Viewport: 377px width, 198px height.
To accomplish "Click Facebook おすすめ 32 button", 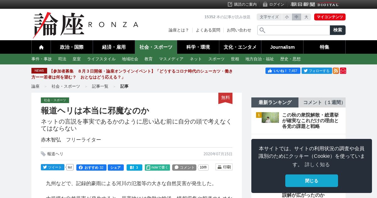I will pyautogui.click(x=91, y=168).
